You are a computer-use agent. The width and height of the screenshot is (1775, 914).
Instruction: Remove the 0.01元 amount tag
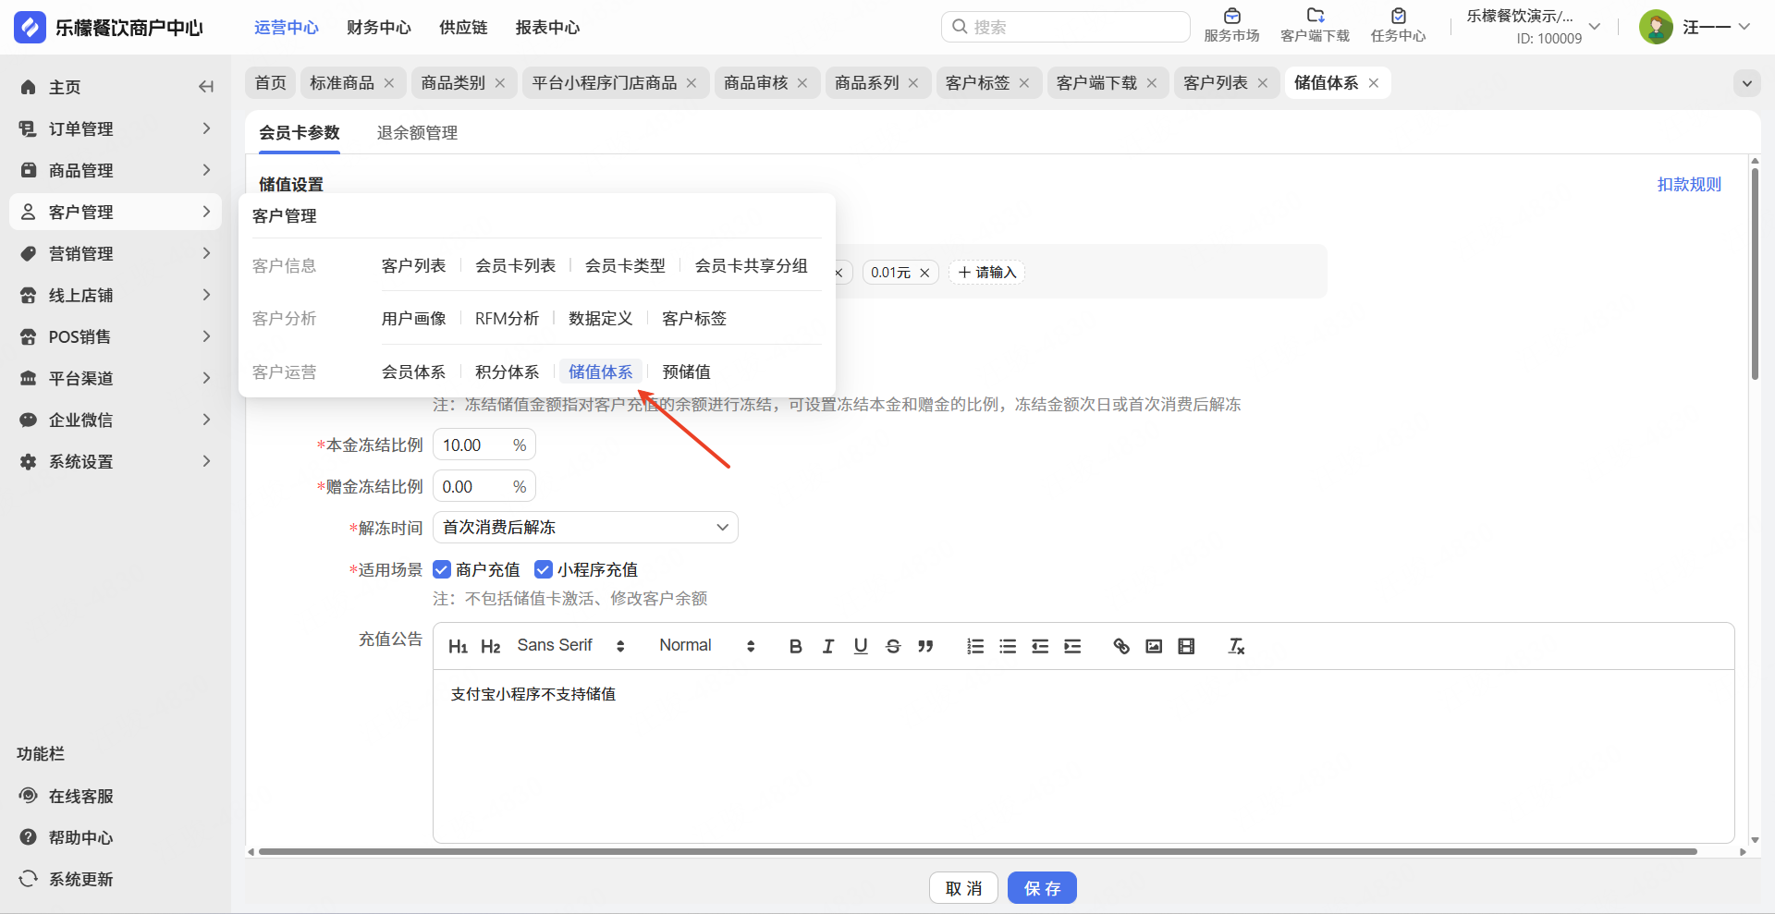(924, 273)
